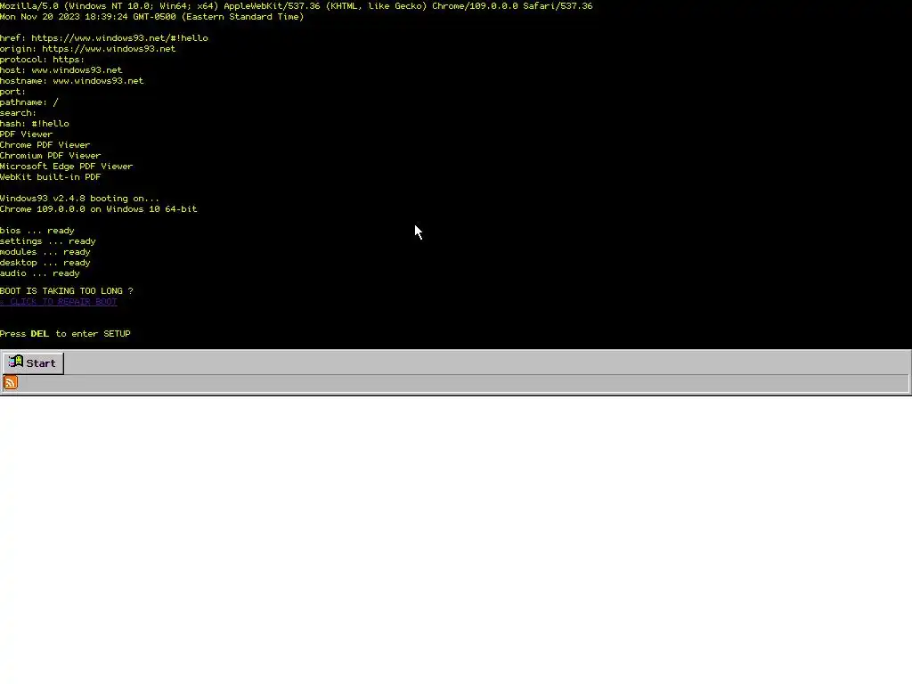
Task: Click the orange RSS feed icon
Action: 11,383
